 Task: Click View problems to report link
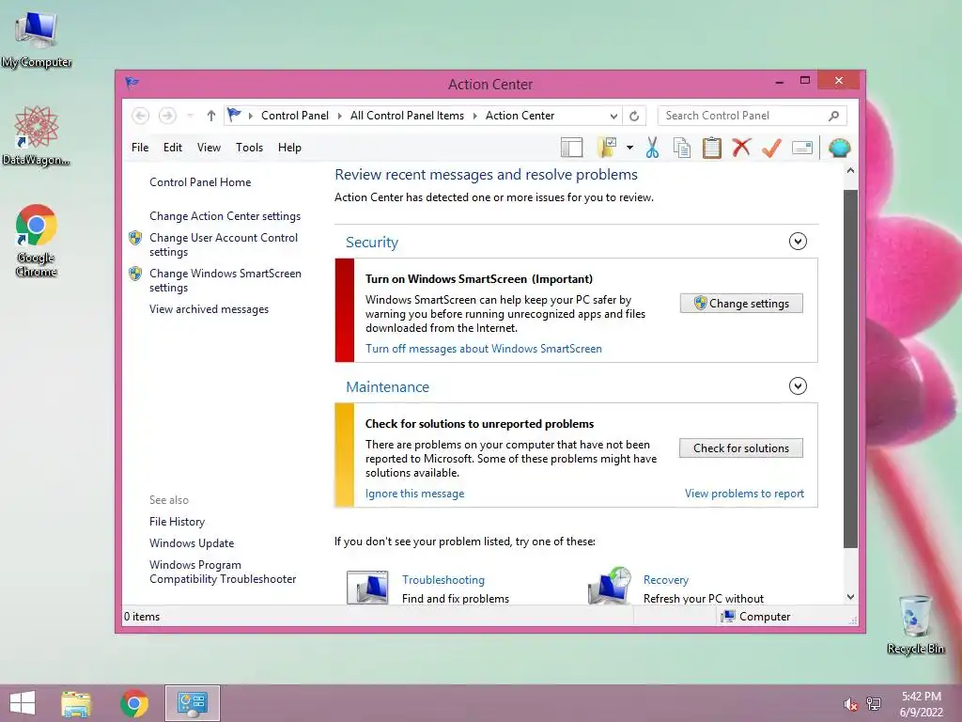point(744,494)
